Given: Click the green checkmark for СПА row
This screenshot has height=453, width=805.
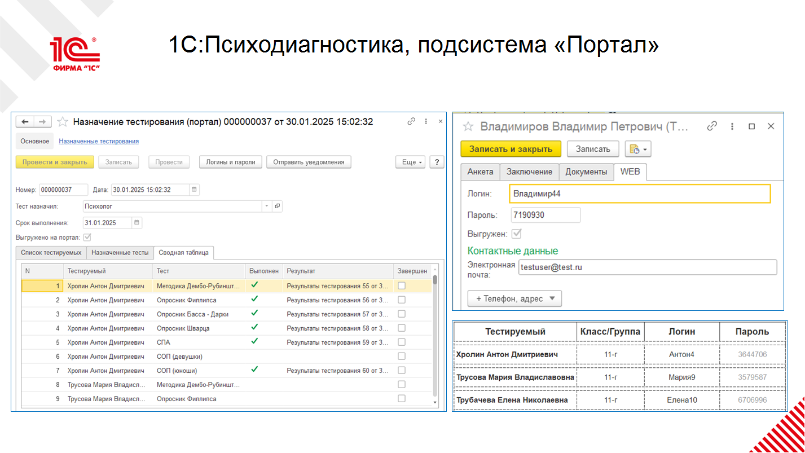Looking at the screenshot, I should coord(254,341).
